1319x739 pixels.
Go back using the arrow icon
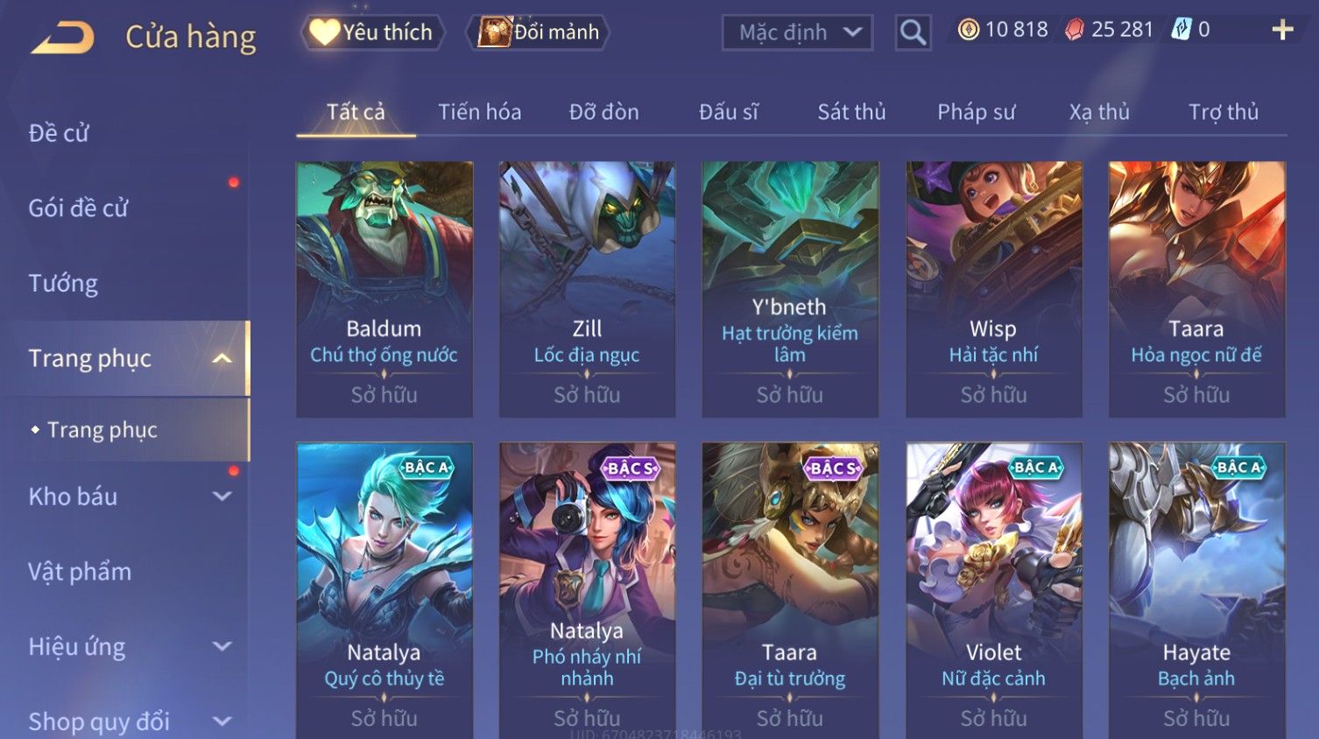point(62,38)
